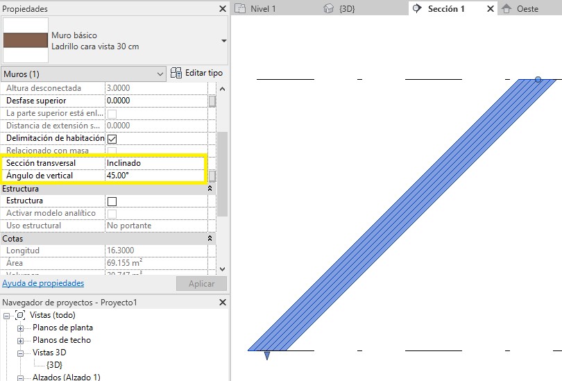Collapse the Cotas properties section

(x=210, y=239)
